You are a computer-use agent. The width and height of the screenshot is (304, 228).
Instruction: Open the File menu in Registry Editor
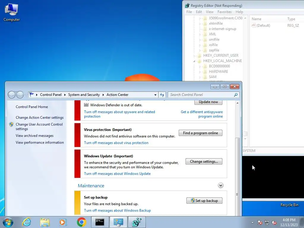tap(189, 12)
